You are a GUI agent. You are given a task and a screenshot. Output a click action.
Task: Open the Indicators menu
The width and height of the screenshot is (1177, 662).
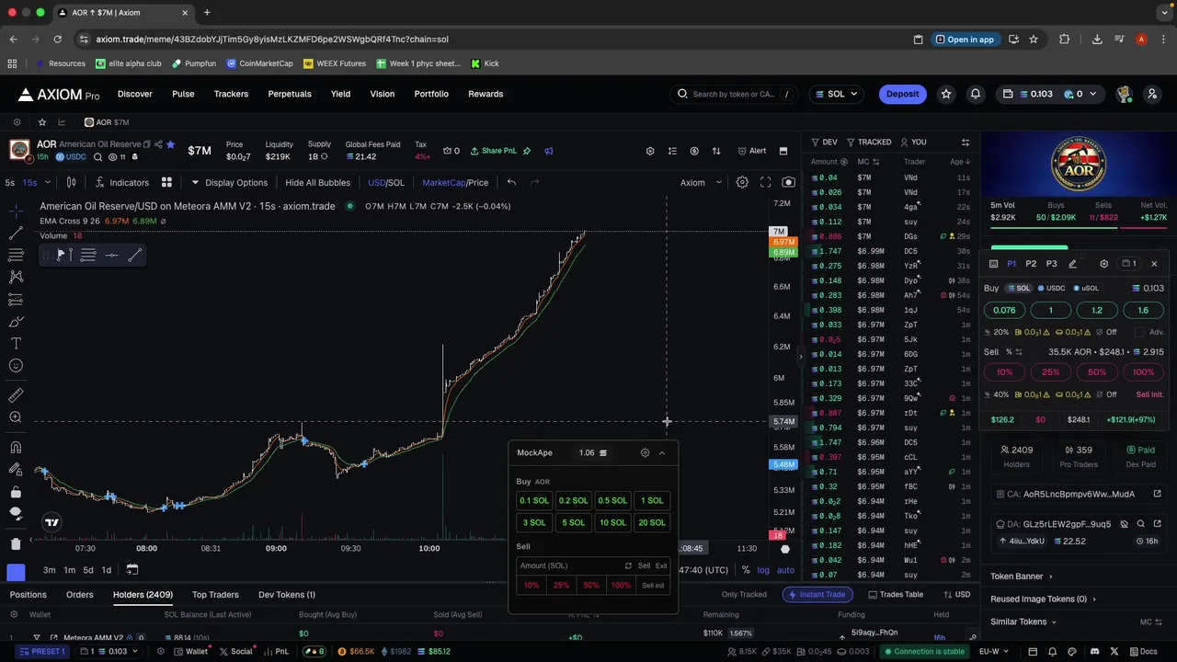[x=122, y=182]
